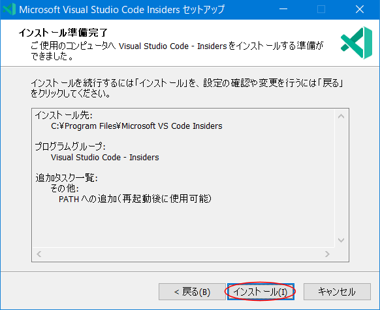Click the summary box scroll up arrow

click(341, 116)
